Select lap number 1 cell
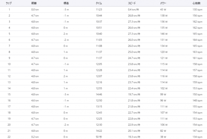The height and width of the screenshot is (139, 207). point(9,9)
